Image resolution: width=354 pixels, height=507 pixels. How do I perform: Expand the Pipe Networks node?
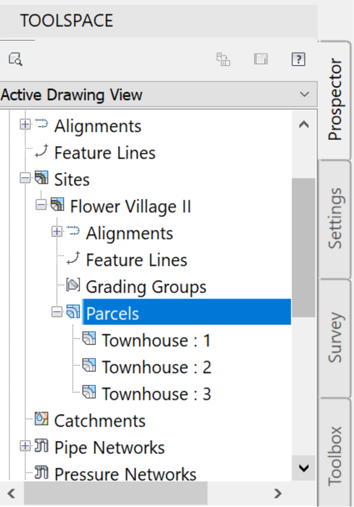(x=25, y=446)
